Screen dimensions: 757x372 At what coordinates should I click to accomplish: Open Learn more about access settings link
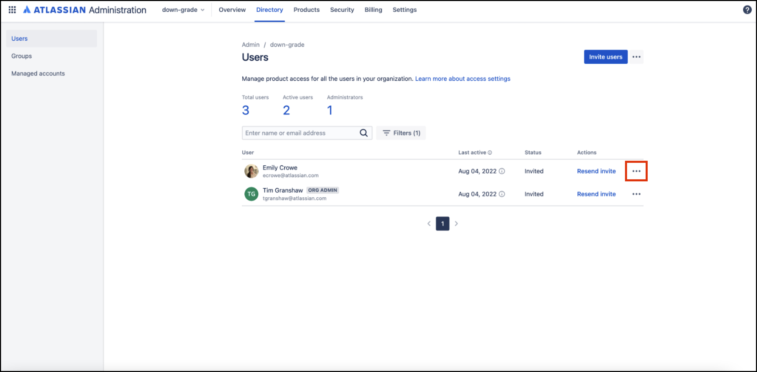463,79
